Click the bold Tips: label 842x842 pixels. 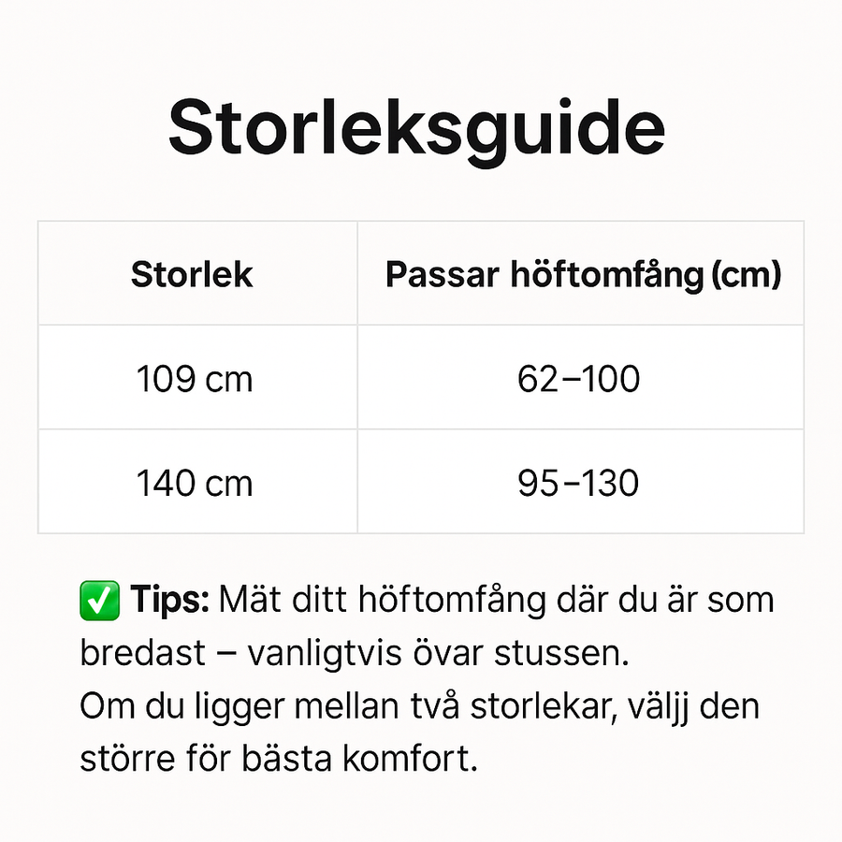click(169, 600)
